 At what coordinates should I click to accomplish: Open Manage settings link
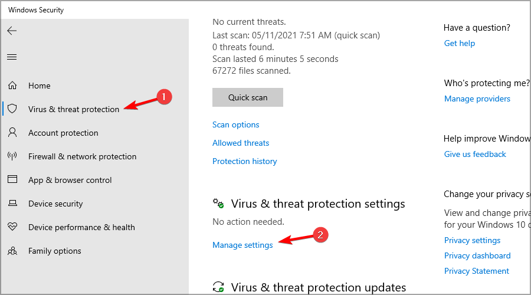tap(242, 245)
